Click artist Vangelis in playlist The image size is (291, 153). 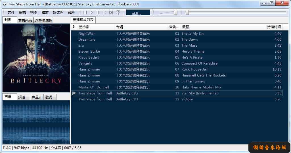click(x=85, y=63)
